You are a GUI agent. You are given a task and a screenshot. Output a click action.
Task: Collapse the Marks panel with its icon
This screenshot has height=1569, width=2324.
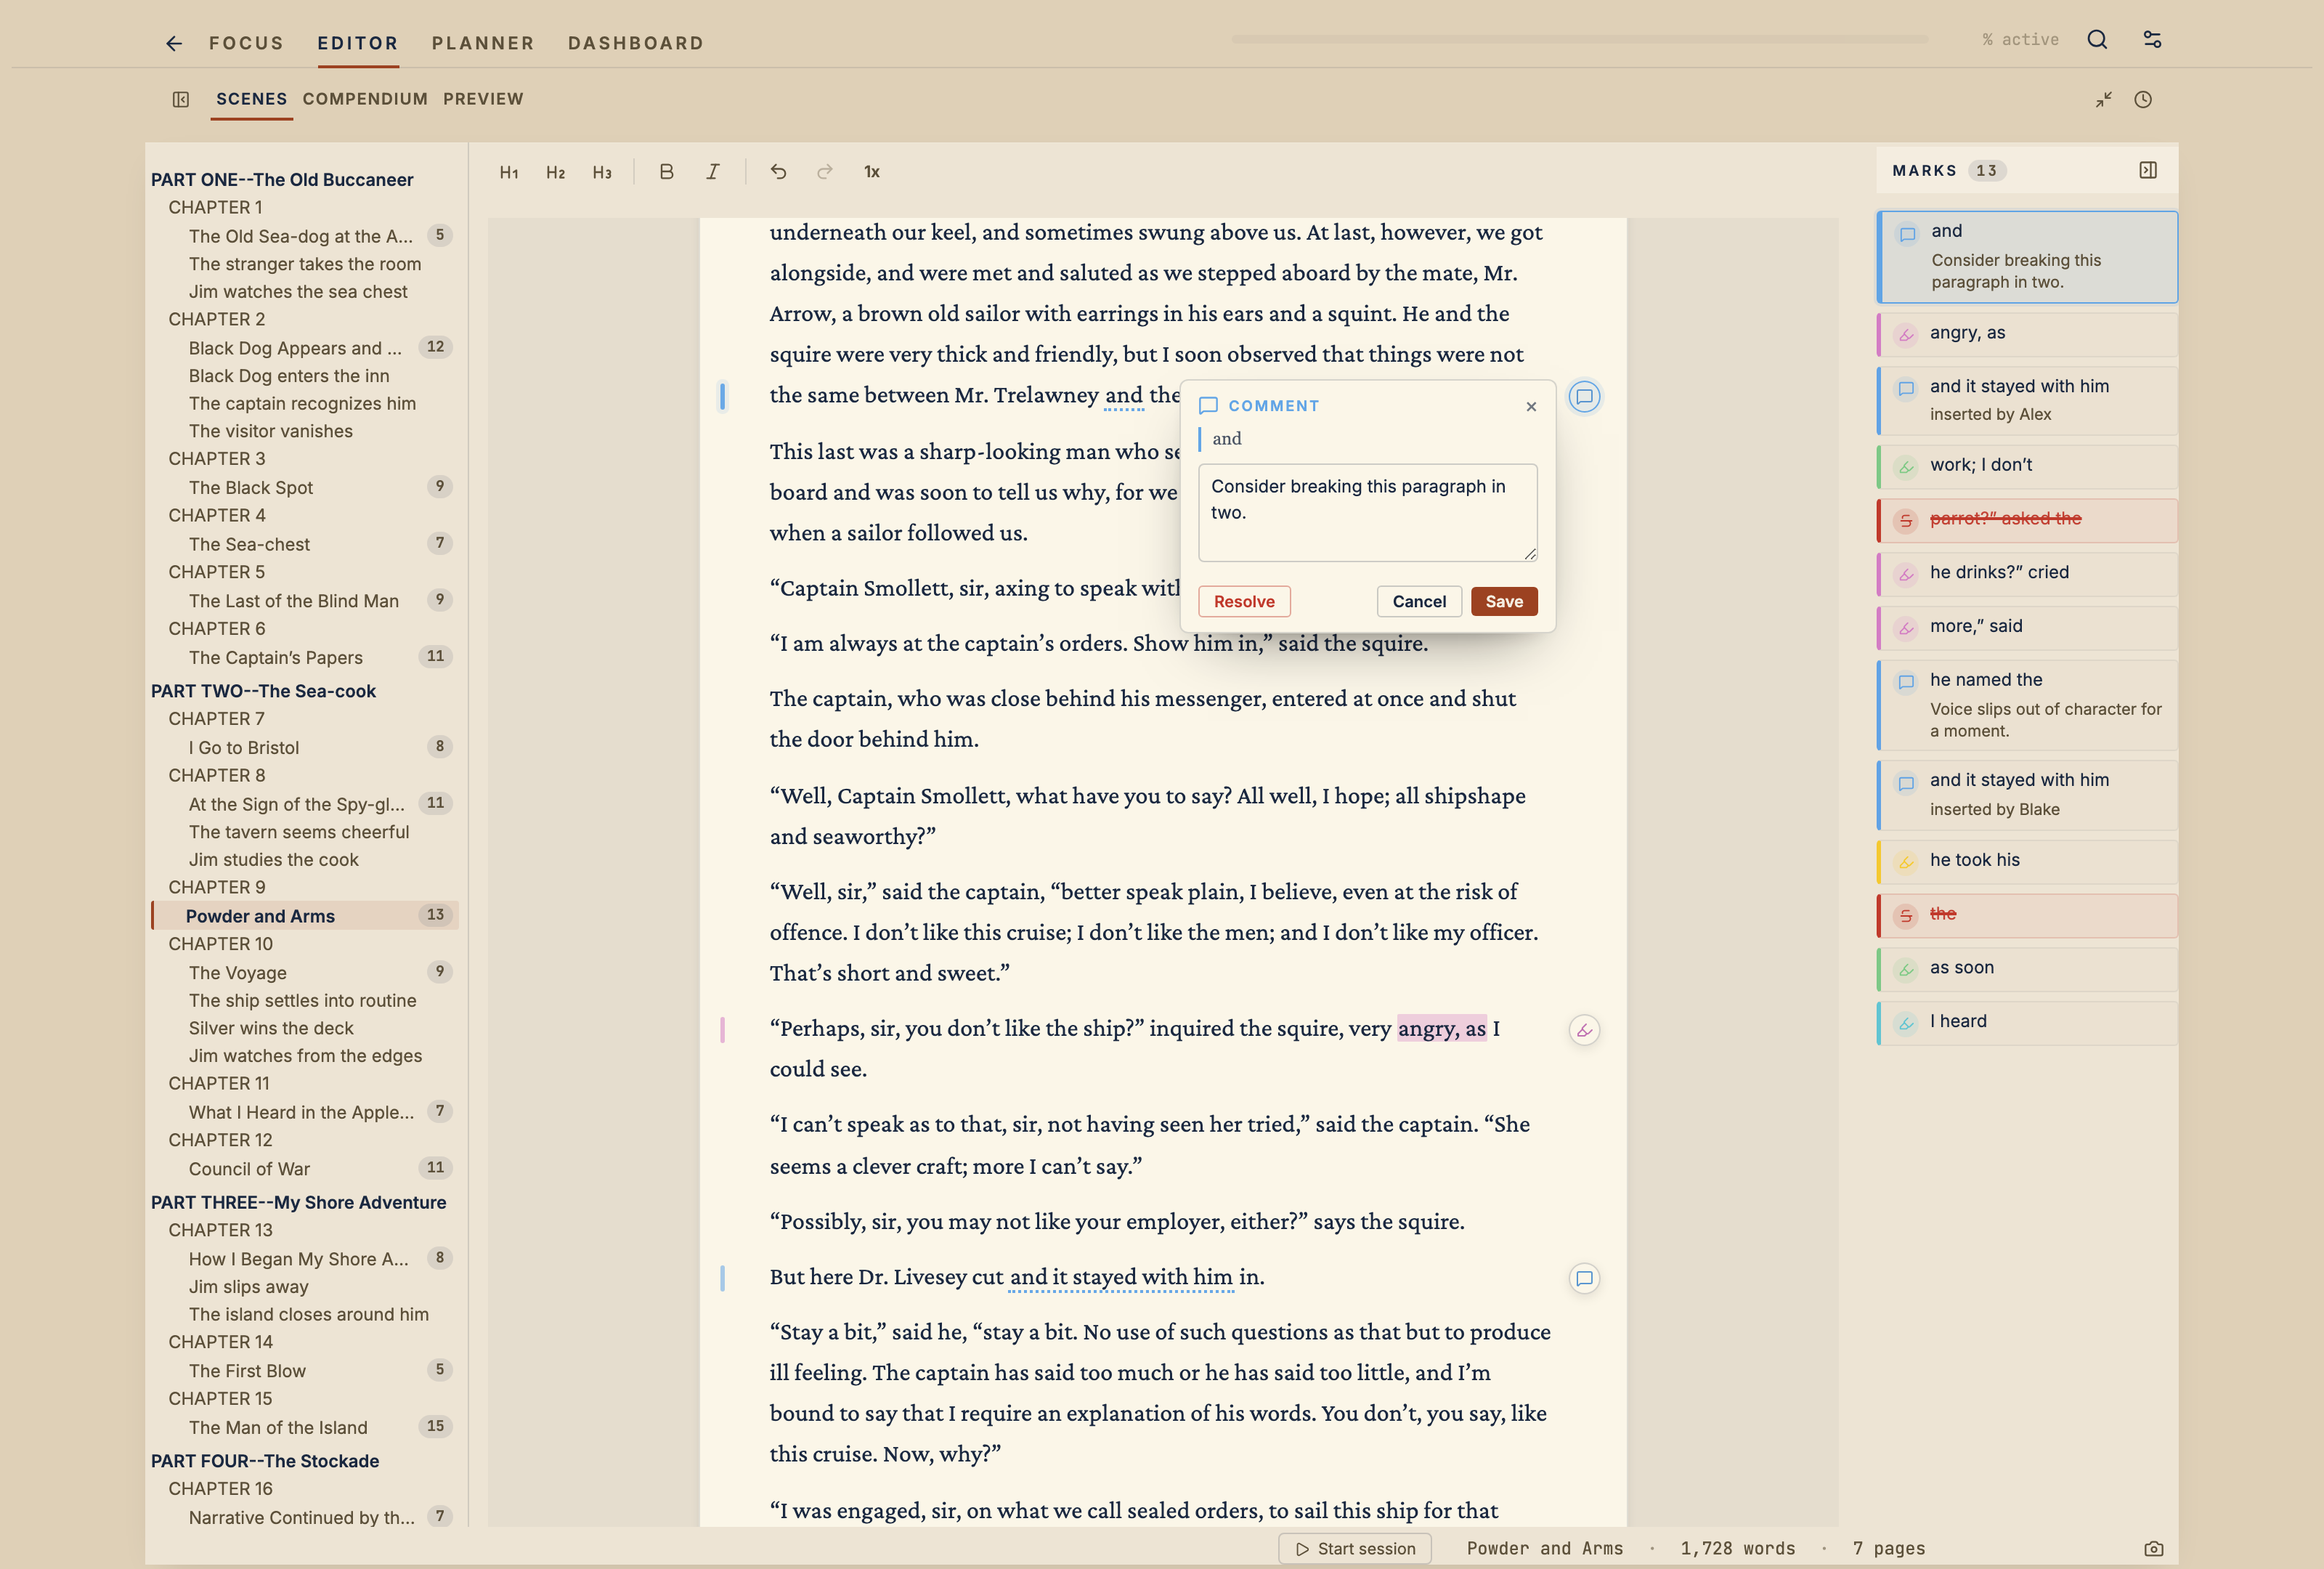click(2148, 170)
